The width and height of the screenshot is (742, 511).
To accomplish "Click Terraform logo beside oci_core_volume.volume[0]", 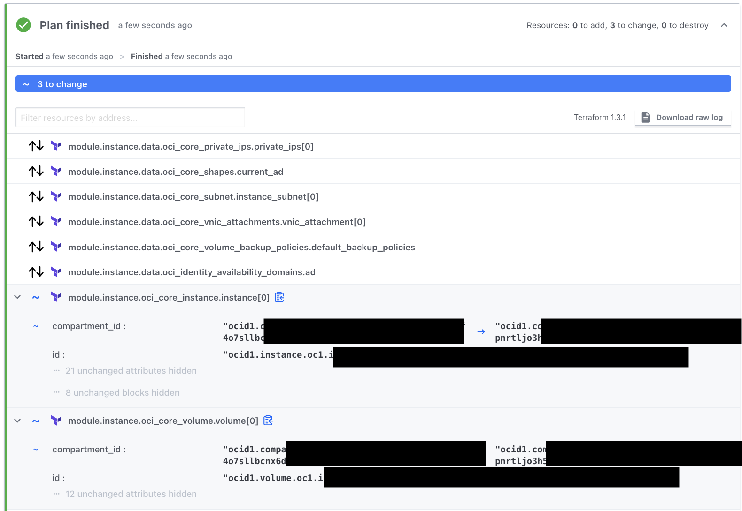I will point(56,421).
